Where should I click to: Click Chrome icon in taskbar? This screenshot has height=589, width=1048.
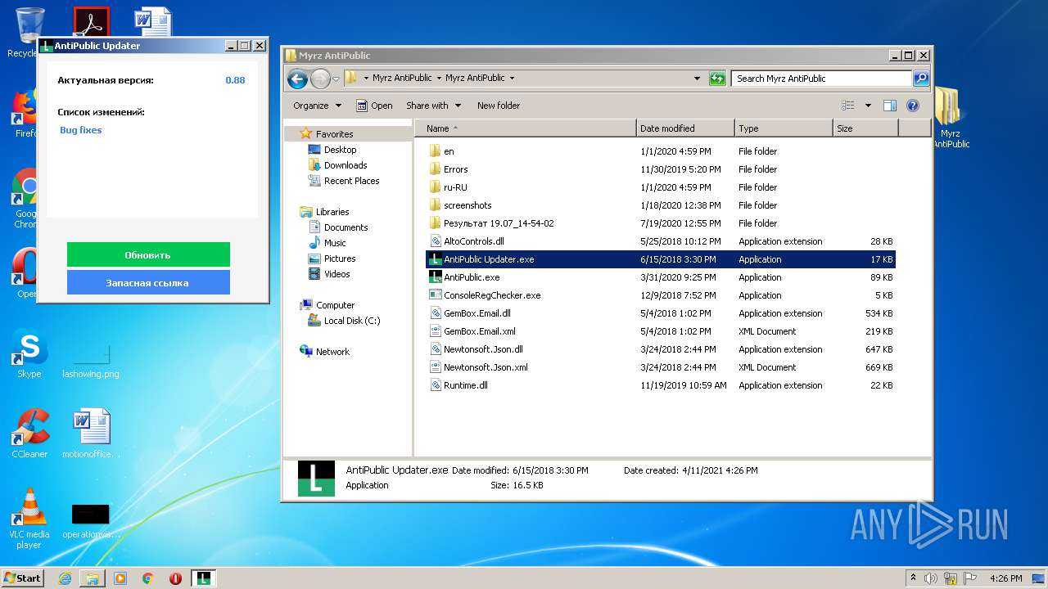(147, 578)
